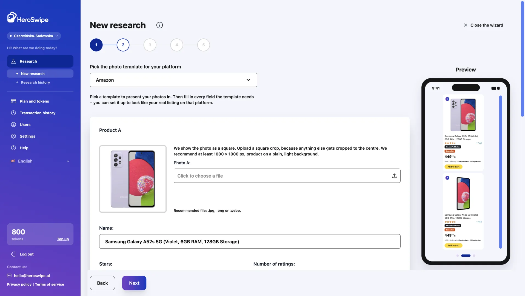
Task: Go to wizard step 4
Action: click(177, 45)
